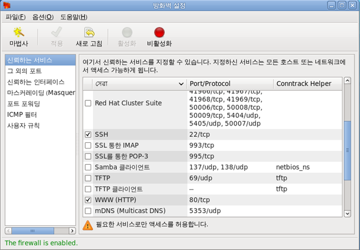
Task: Click the grey 활성화 toolbar button
Action: click(x=127, y=37)
